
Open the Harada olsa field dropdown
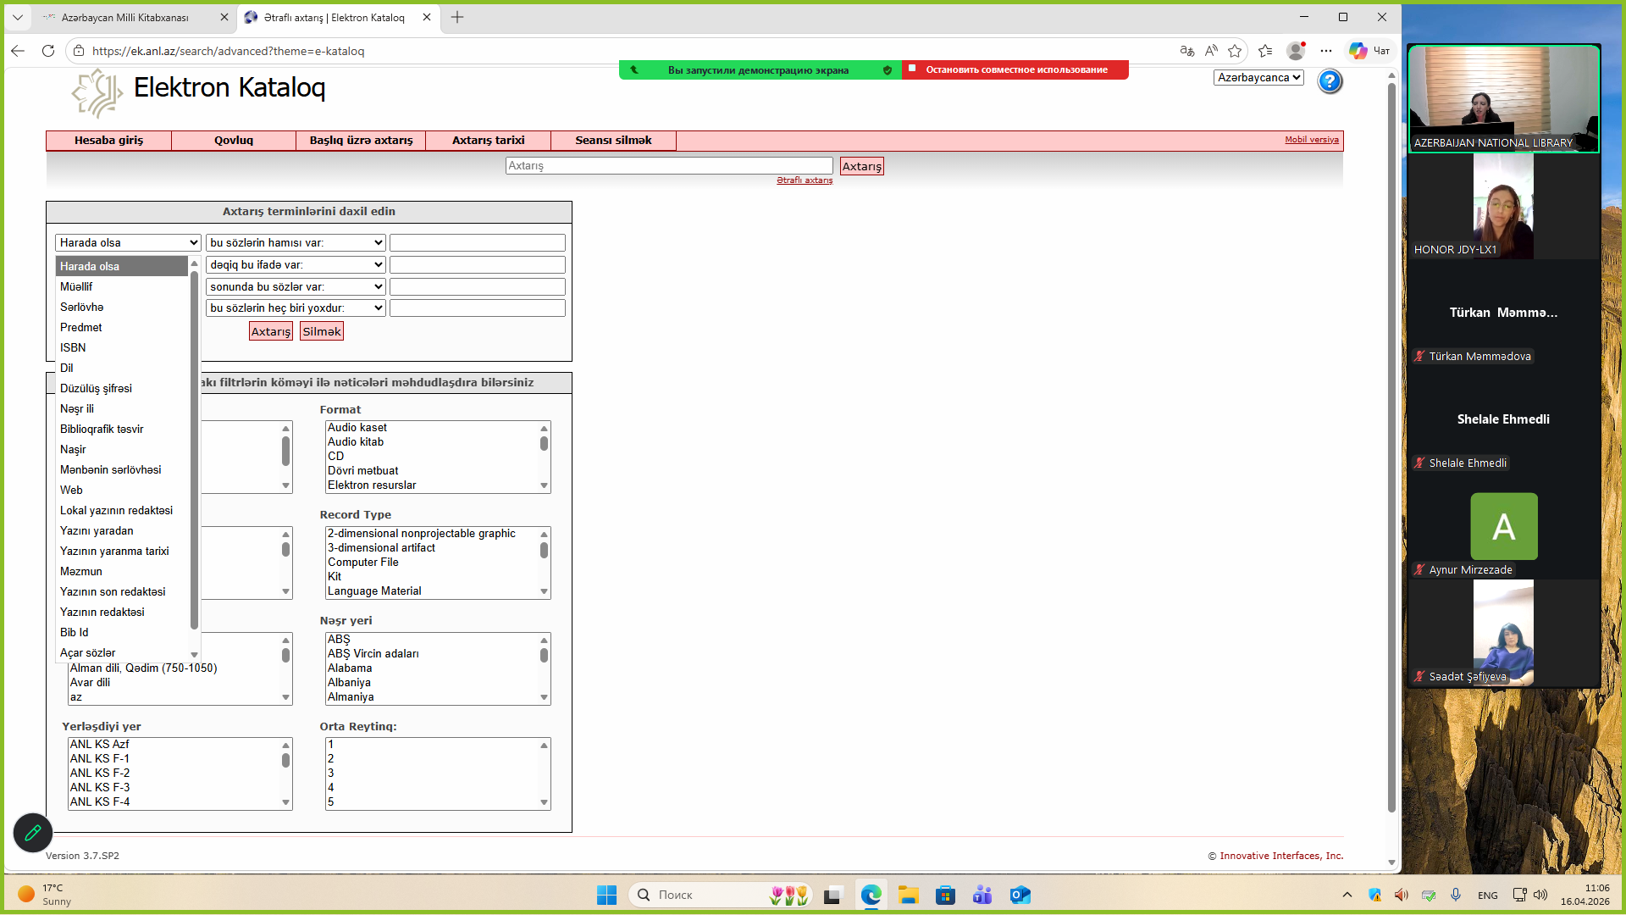coord(128,243)
